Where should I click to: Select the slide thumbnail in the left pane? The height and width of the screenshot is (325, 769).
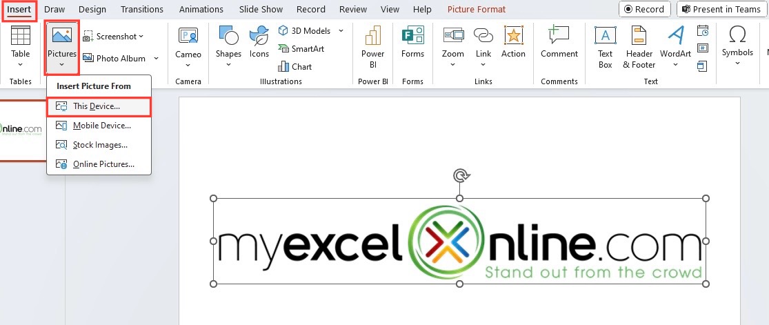[22, 130]
